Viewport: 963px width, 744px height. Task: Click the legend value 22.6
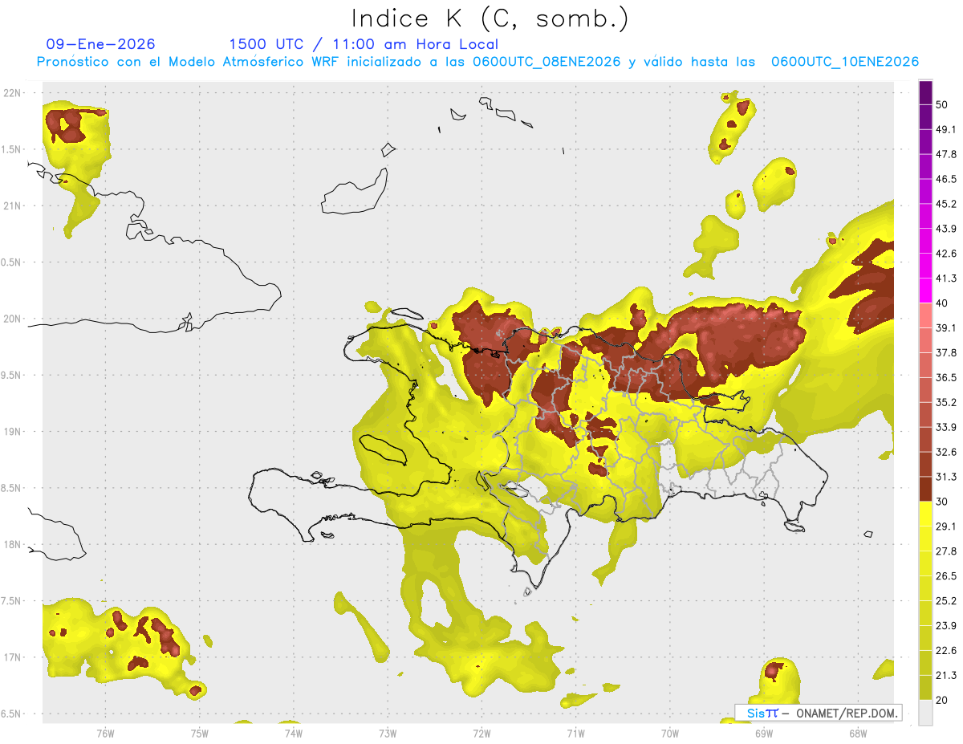946,651
